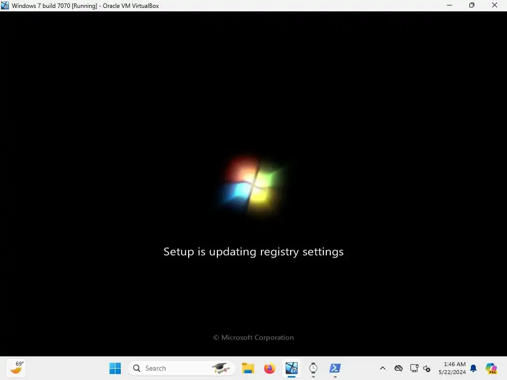Click the "© Microsoft Corporation" text
The height and width of the screenshot is (380, 507).
click(x=253, y=337)
